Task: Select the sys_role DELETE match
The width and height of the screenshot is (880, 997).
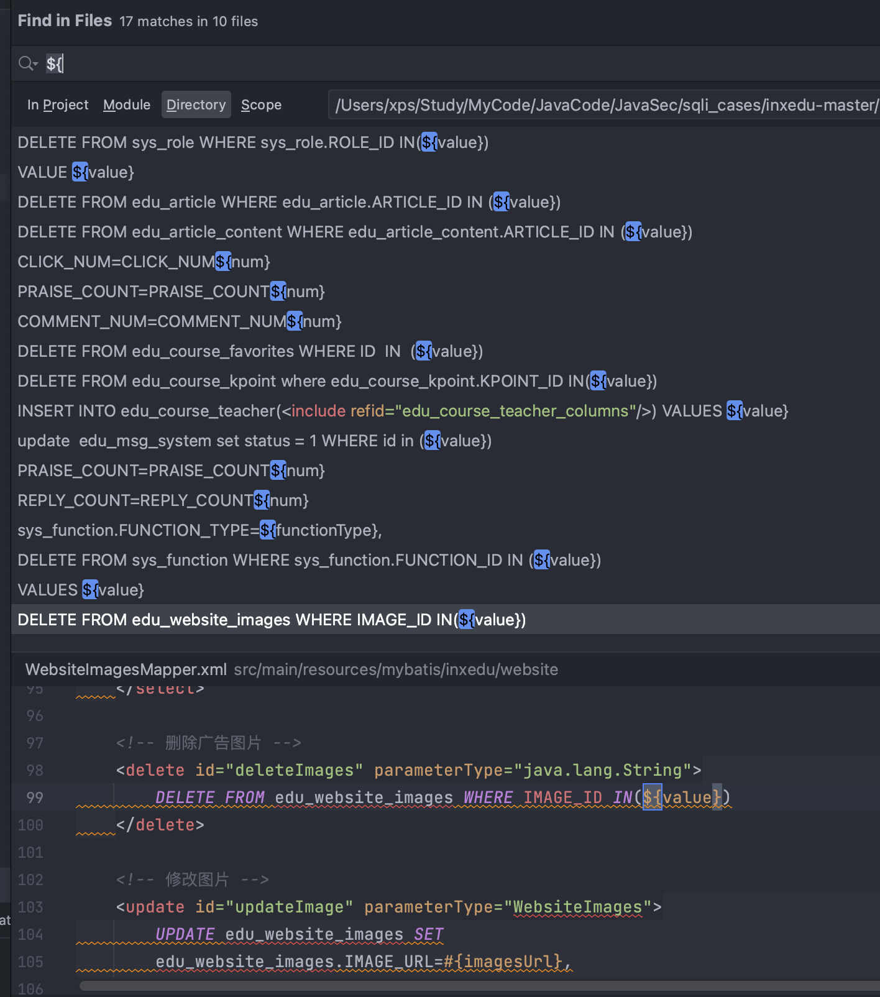Action: 253,142
